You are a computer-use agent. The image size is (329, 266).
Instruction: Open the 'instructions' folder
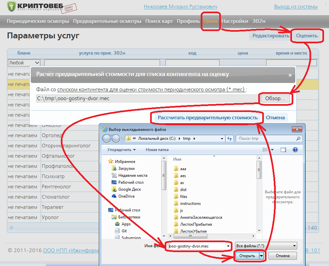[190, 204]
